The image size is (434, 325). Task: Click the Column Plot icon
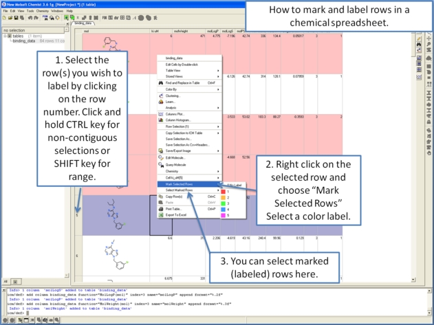[x=161, y=114]
